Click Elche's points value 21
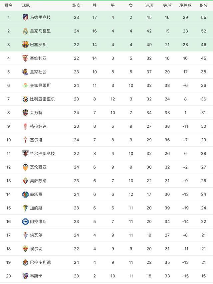This screenshot has width=213, height=284. (203, 249)
